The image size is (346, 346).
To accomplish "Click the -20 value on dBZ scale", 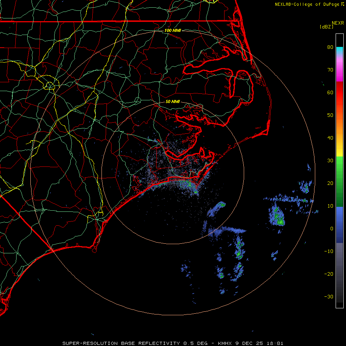I will click(329, 274).
